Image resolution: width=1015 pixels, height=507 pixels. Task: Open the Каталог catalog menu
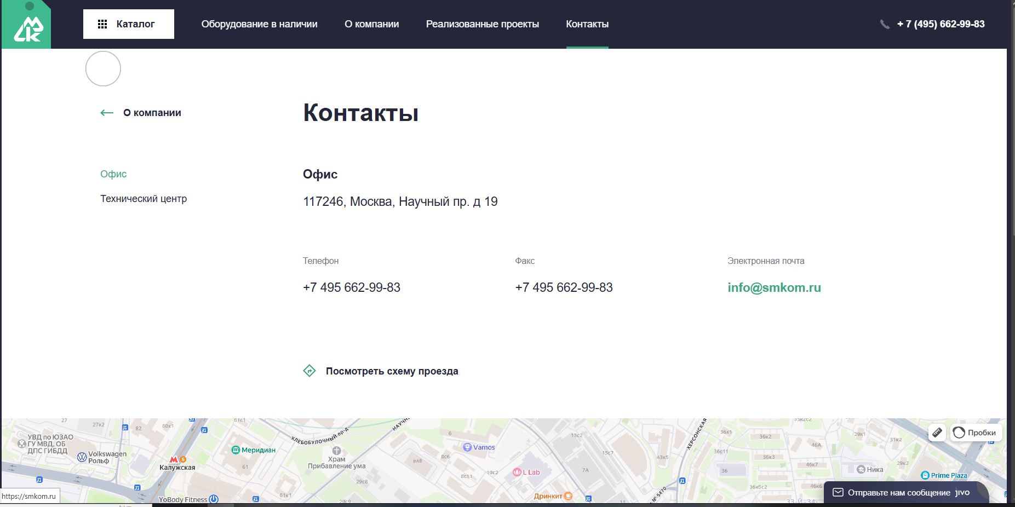(129, 24)
